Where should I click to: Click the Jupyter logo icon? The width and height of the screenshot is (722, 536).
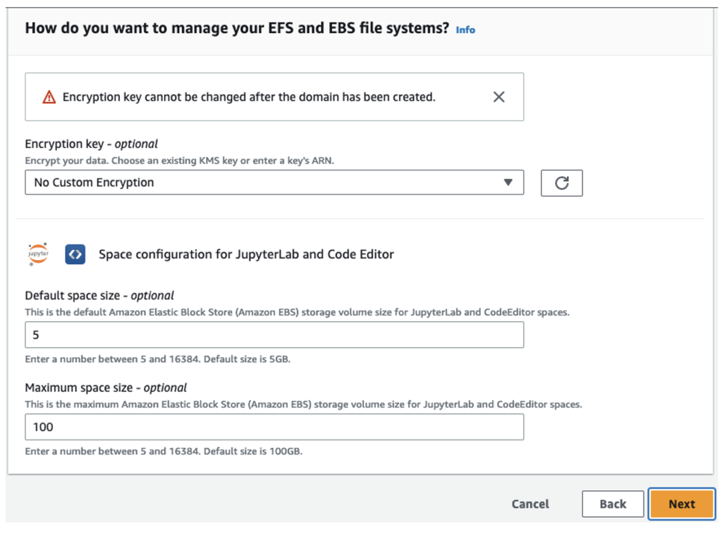[38, 254]
